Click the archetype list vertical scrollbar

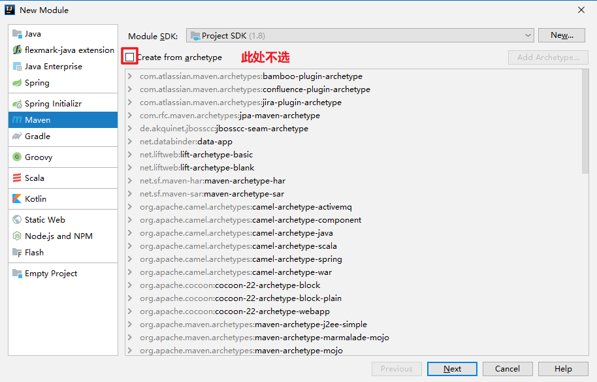pos(585,121)
